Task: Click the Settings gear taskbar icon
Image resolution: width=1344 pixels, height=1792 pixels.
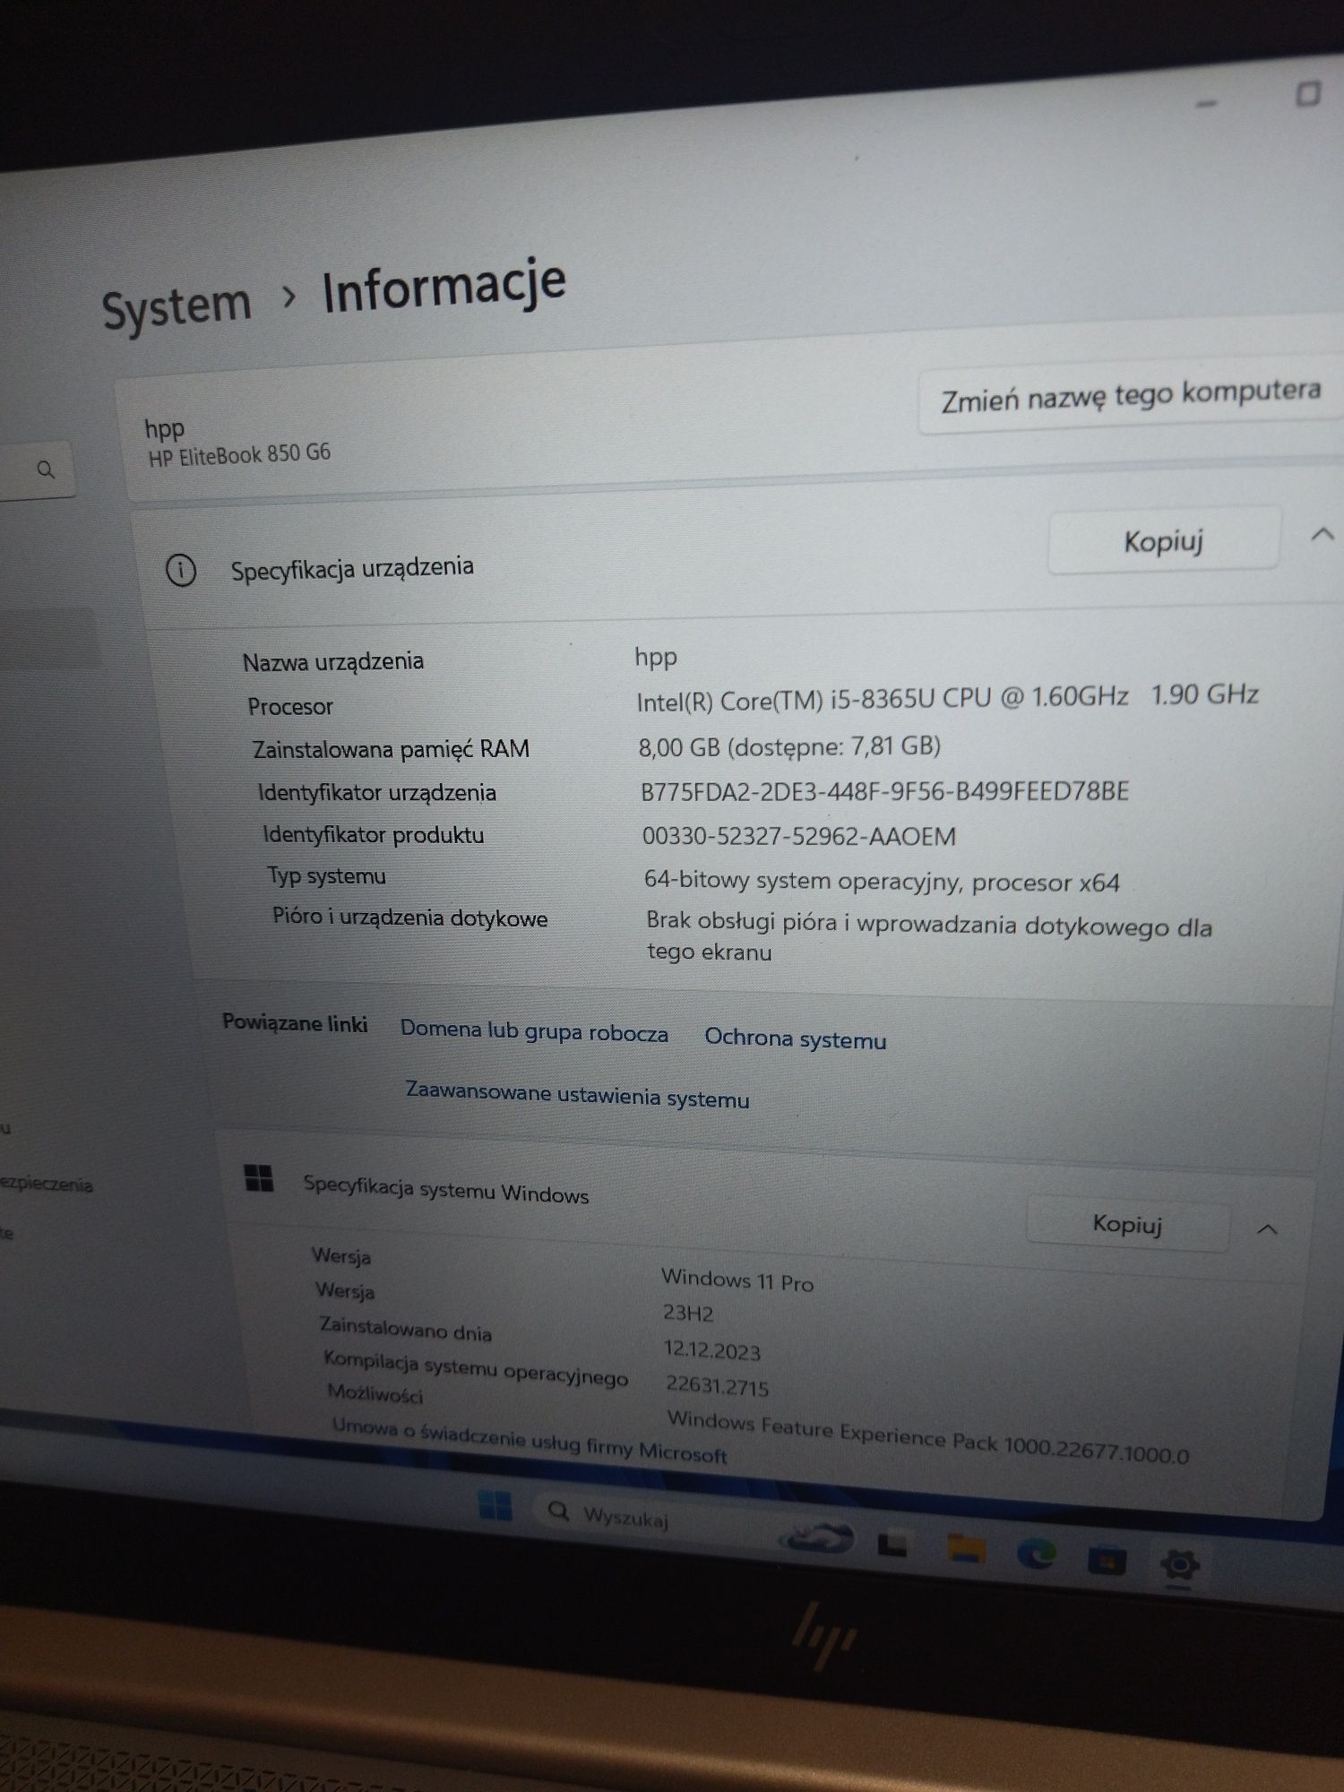Action: tap(1179, 1565)
